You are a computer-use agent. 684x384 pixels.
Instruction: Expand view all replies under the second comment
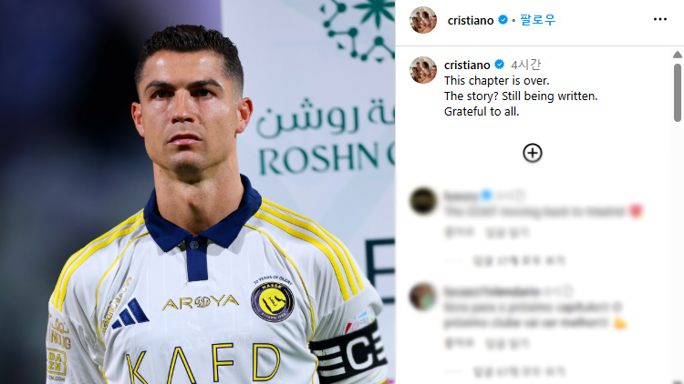[519, 371]
